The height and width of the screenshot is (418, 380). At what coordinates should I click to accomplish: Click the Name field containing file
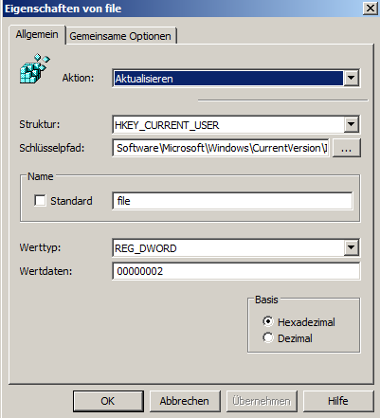click(x=232, y=201)
